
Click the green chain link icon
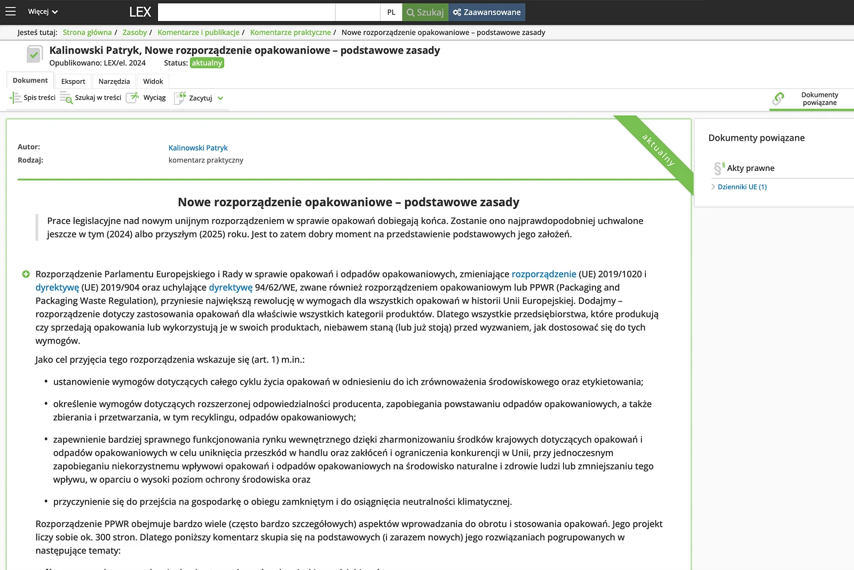[x=778, y=99]
